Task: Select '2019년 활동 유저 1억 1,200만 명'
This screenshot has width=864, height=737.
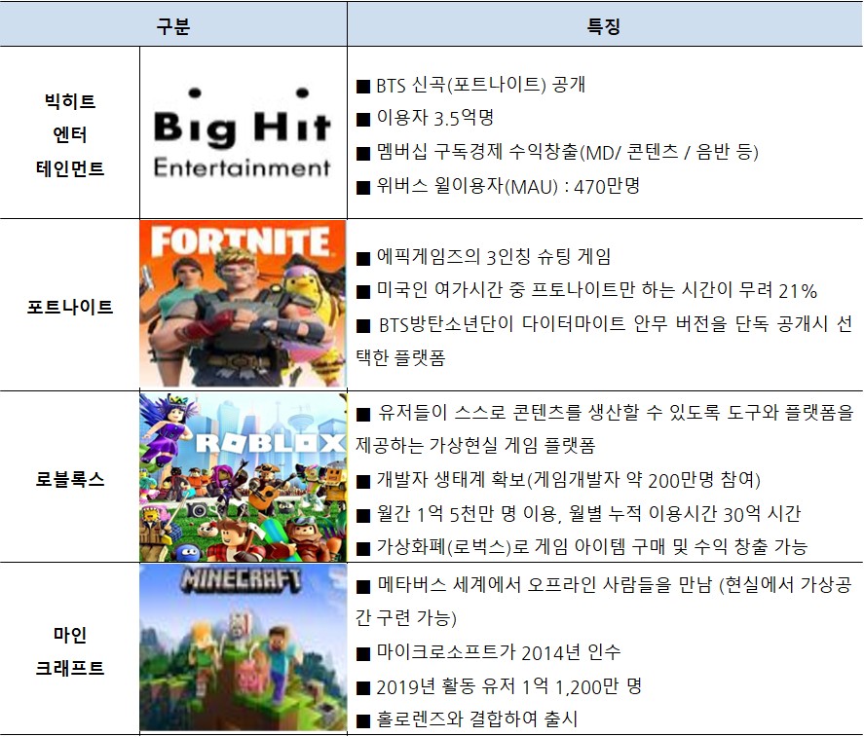Action: tap(499, 686)
